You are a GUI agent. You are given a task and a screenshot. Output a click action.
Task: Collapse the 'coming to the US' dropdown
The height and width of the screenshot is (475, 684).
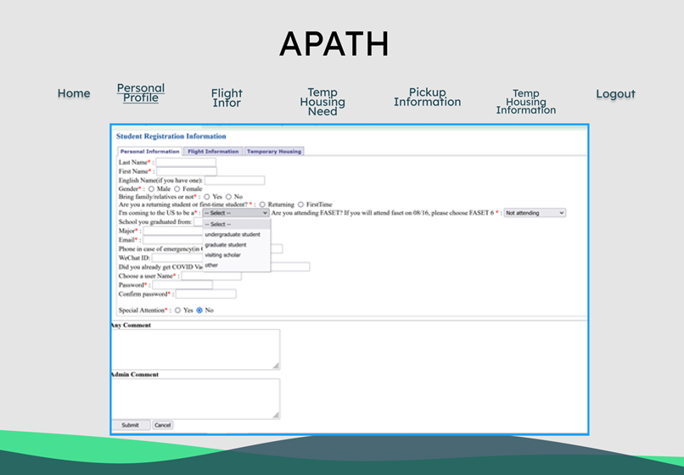coord(236,213)
